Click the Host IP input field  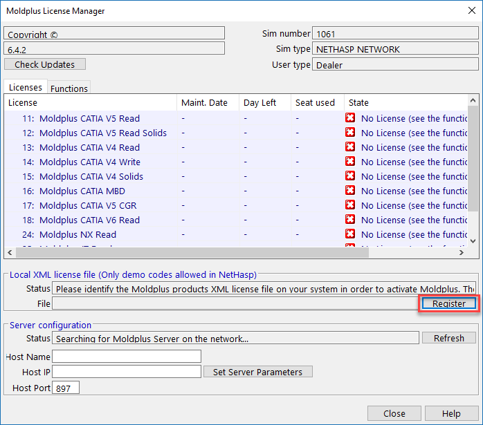point(127,372)
